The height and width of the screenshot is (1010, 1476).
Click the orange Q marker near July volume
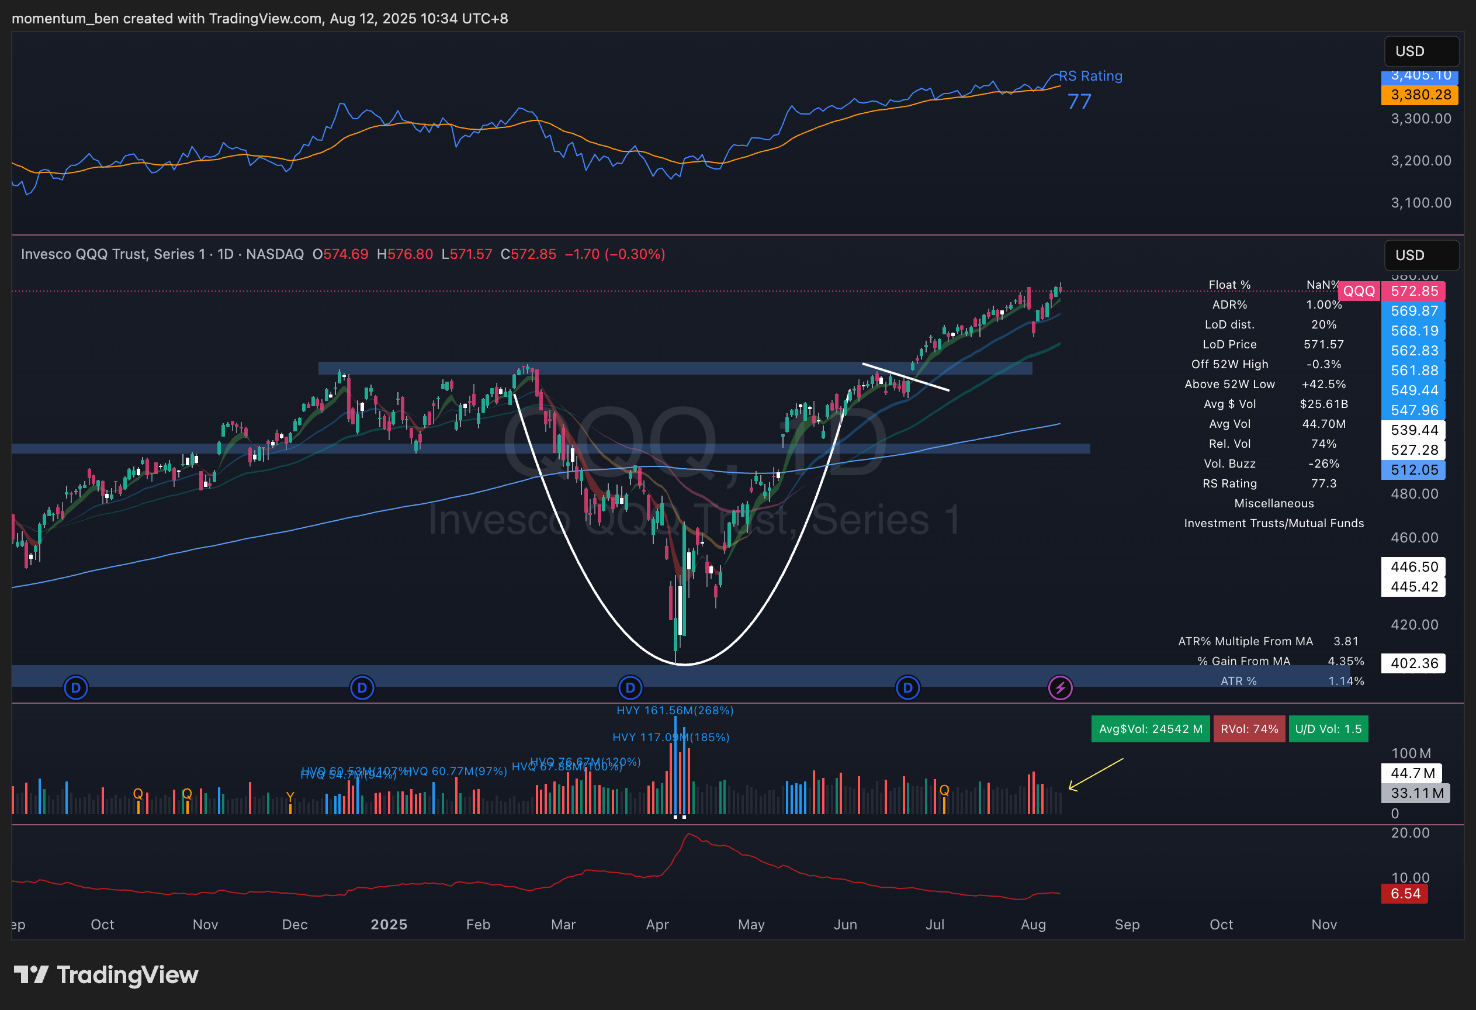click(944, 790)
